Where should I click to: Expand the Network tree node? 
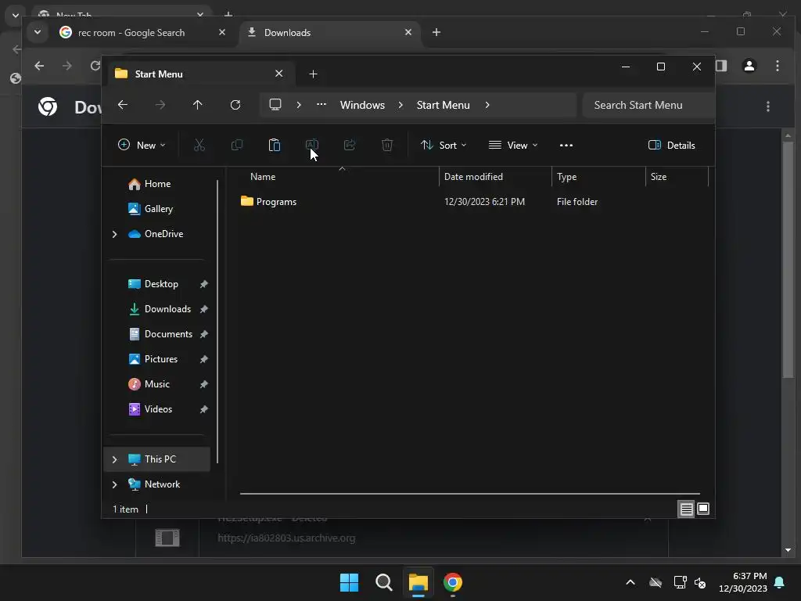click(x=114, y=484)
